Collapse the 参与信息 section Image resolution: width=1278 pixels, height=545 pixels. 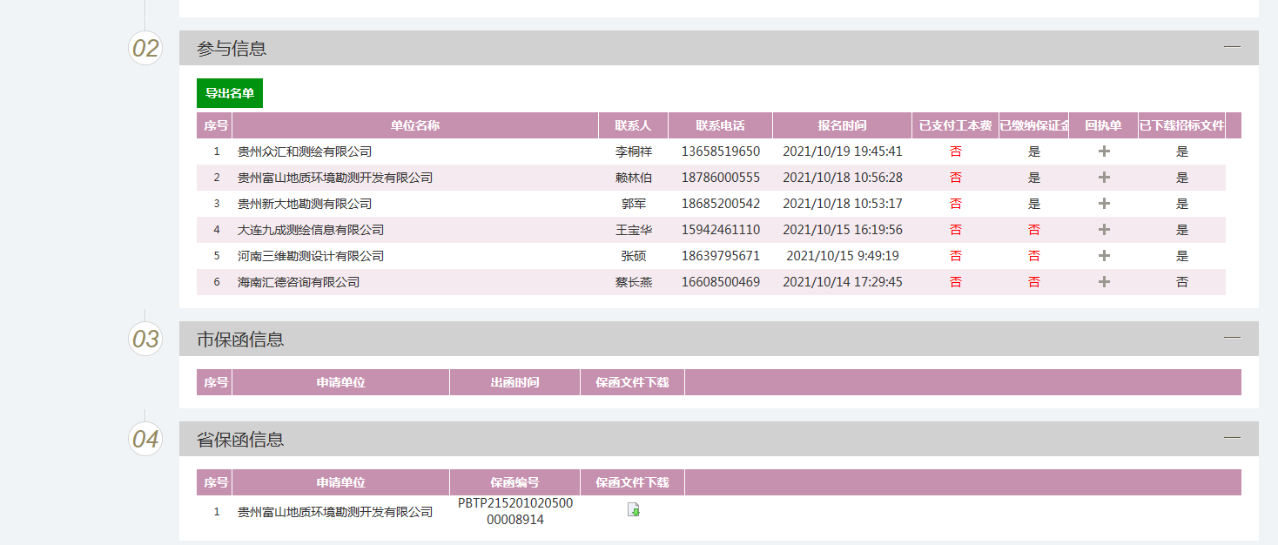click(1232, 47)
